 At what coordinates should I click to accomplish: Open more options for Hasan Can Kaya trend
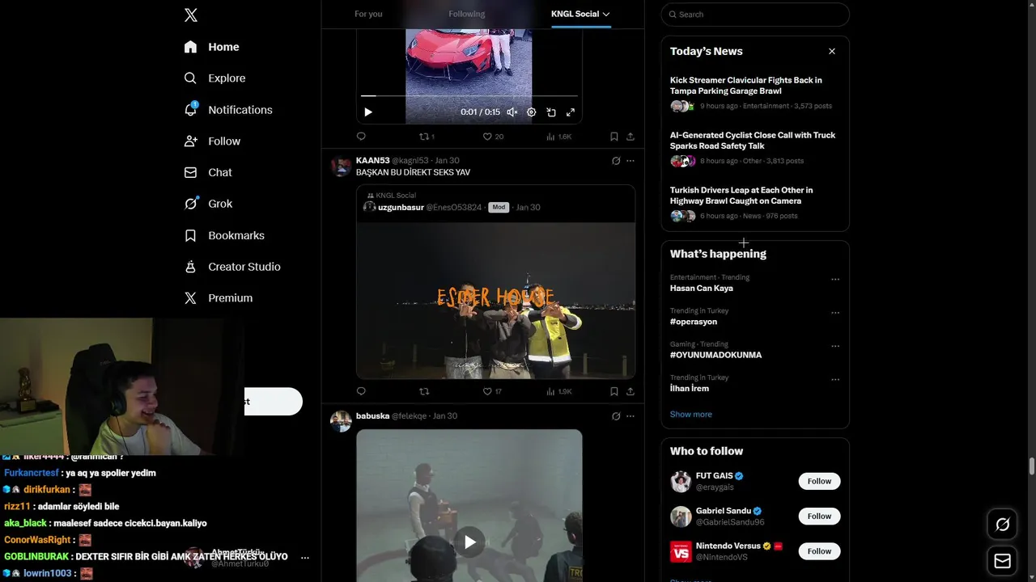(x=835, y=280)
